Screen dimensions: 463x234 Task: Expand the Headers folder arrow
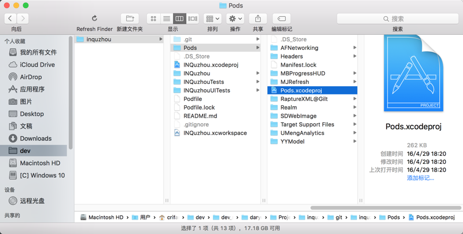[x=355, y=56]
